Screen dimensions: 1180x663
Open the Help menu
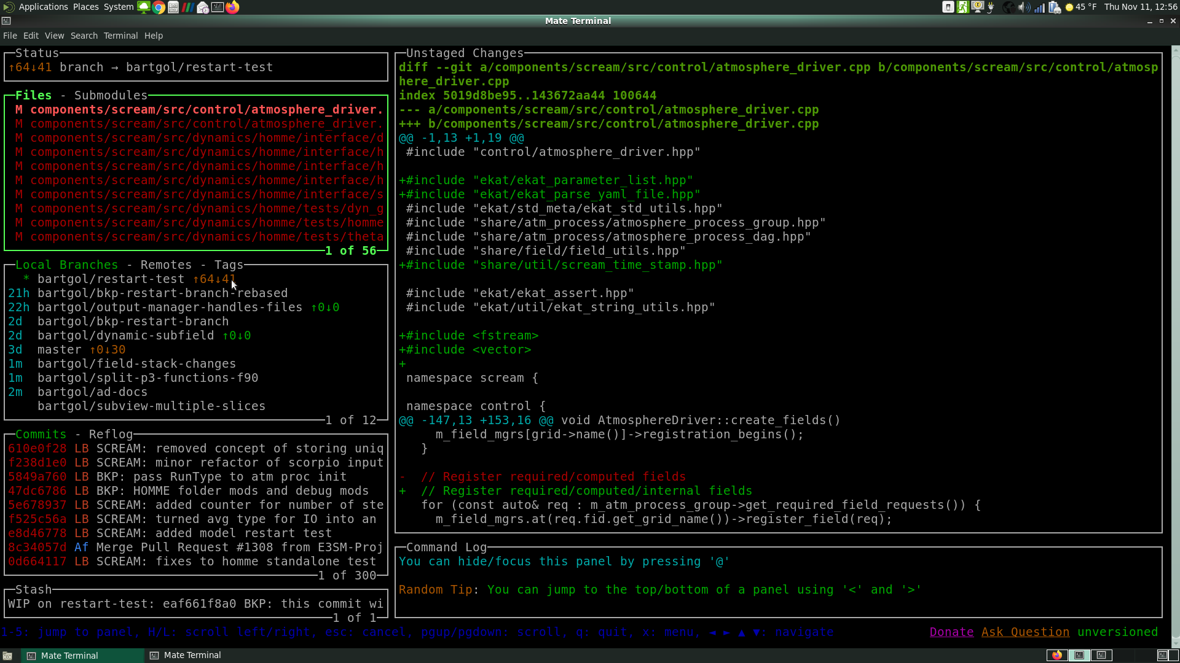[x=154, y=36]
